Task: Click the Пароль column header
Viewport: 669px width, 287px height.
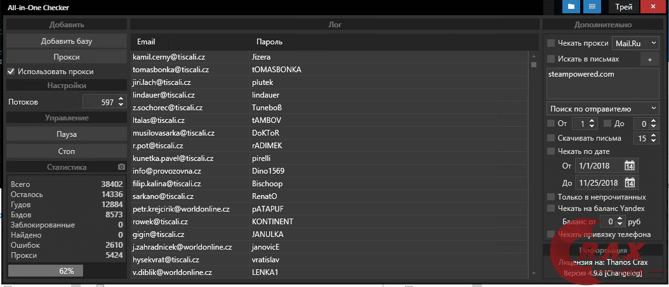Action: (269, 42)
